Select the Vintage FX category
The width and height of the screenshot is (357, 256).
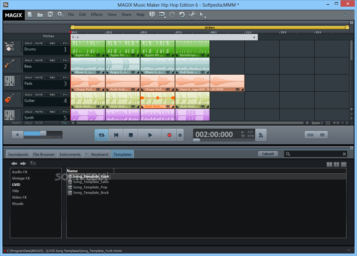coord(21,178)
